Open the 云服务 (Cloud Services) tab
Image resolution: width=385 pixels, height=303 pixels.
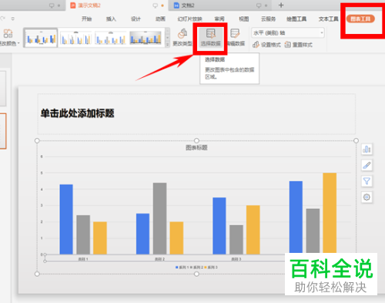pos(268,19)
